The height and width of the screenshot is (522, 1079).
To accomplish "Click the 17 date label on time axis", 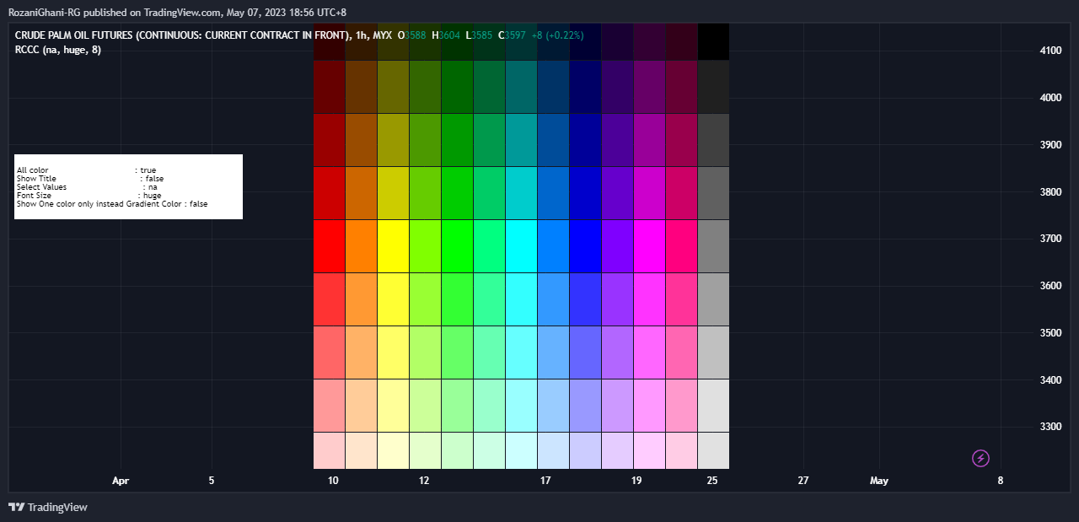I will click(x=545, y=481).
